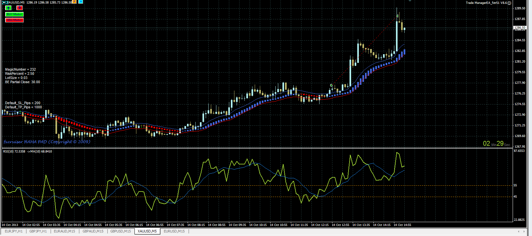Image resolution: width=532 pixels, height=236 pixels.
Task: Click the 1289.50 price scale value
Action: [519, 8]
